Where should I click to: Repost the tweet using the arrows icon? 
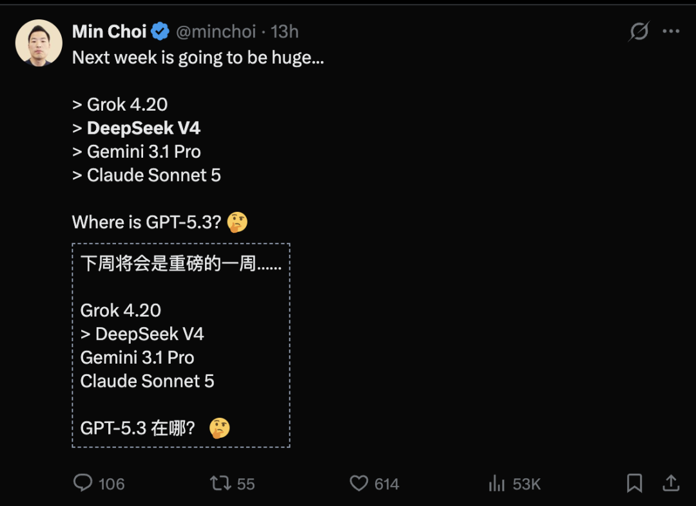tap(220, 483)
